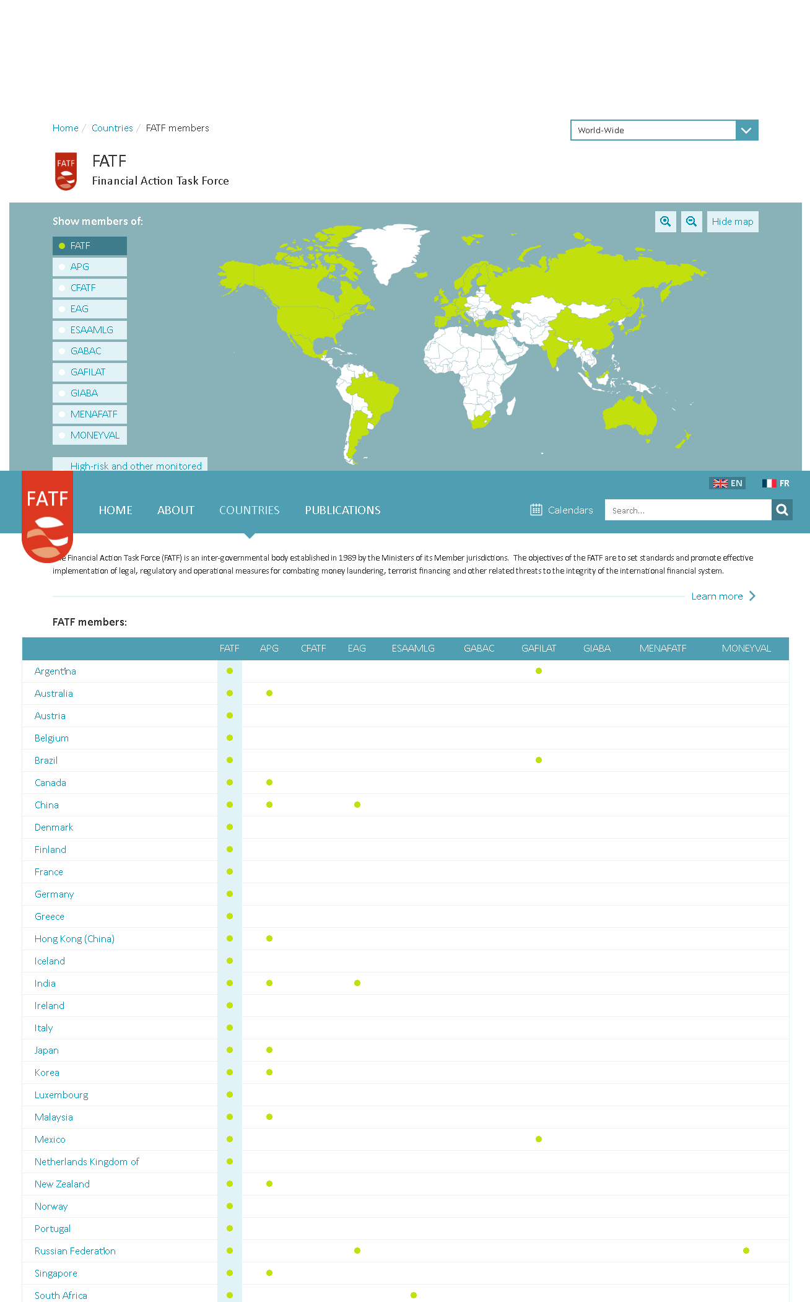Image resolution: width=810 pixels, height=1302 pixels.
Task: Select GAFILAT members option
Action: (90, 372)
